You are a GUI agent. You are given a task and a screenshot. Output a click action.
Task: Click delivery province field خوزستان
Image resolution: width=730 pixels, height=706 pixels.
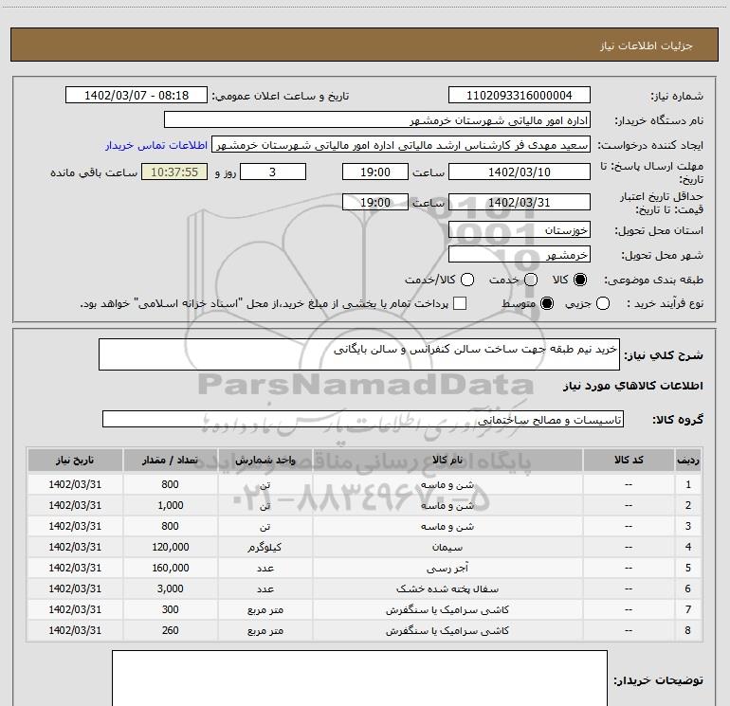point(520,229)
